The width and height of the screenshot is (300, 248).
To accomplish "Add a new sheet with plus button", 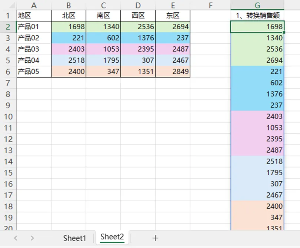I will coord(155,238).
